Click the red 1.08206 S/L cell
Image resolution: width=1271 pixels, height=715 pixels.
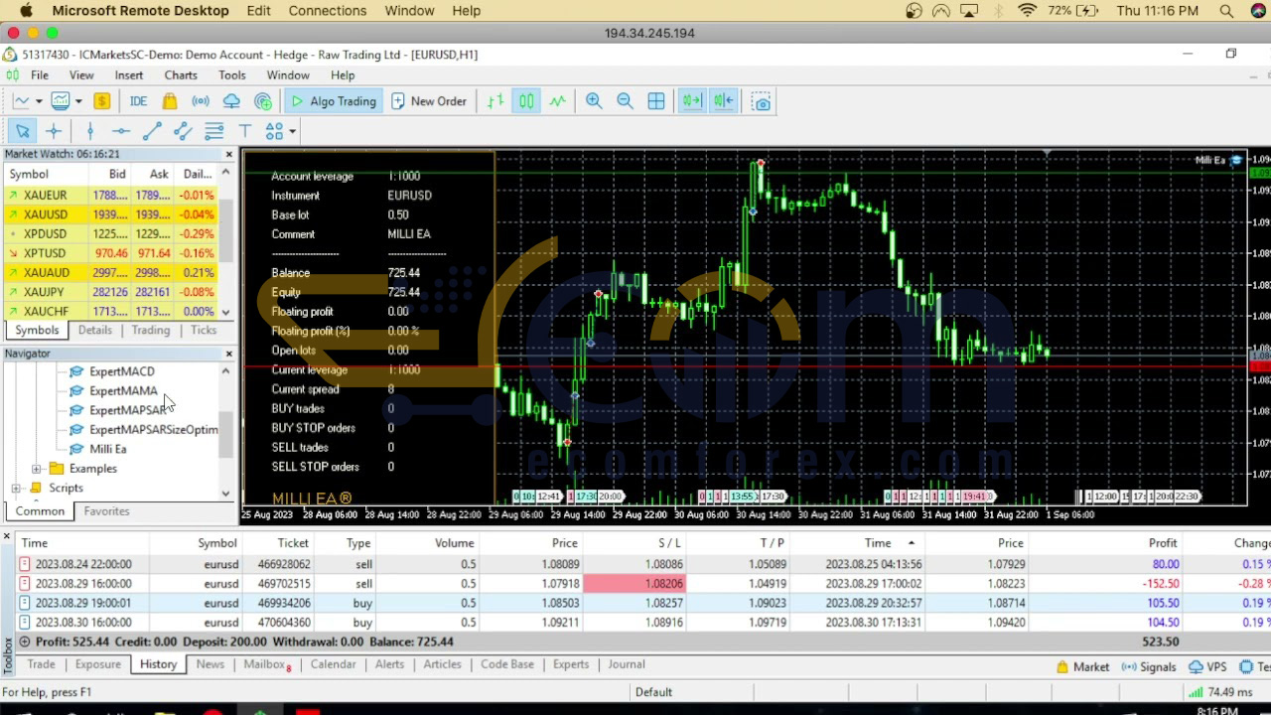[634, 584]
